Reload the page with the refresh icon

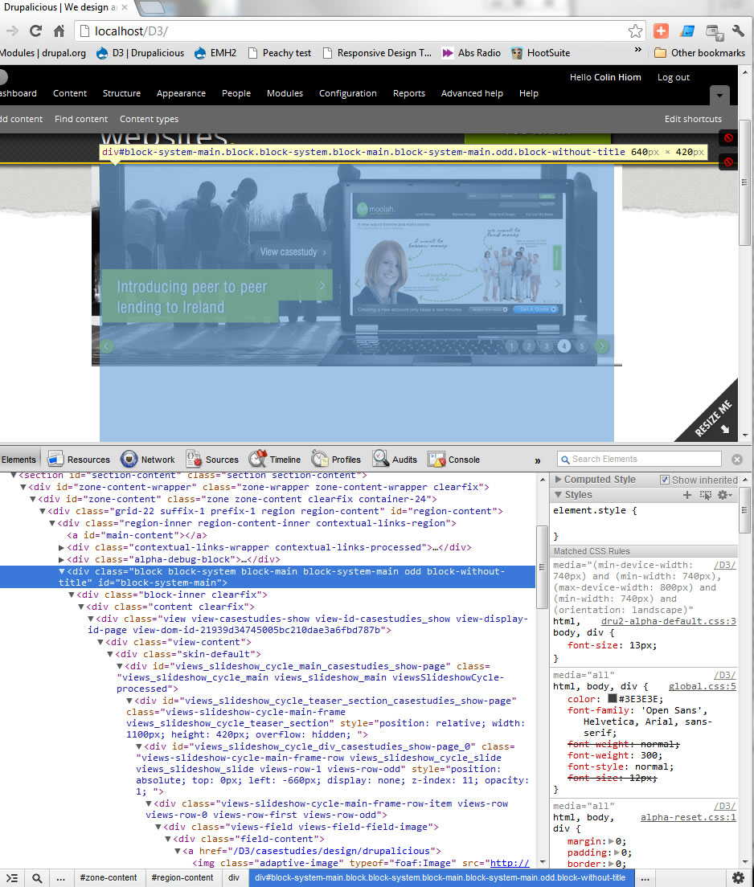tap(35, 31)
